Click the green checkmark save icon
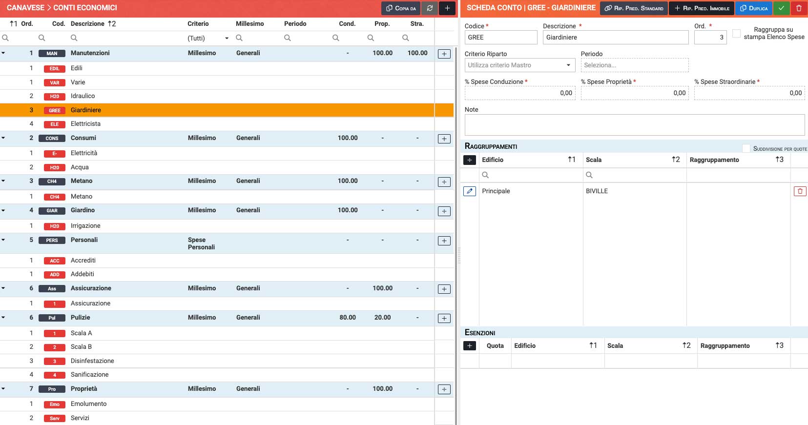The width and height of the screenshot is (808, 425). coord(781,8)
